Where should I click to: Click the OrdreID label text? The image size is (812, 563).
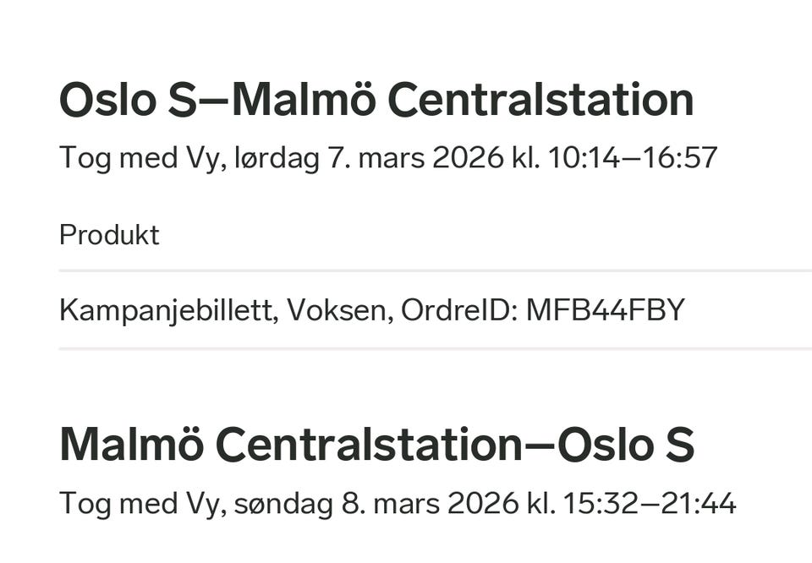click(x=459, y=310)
